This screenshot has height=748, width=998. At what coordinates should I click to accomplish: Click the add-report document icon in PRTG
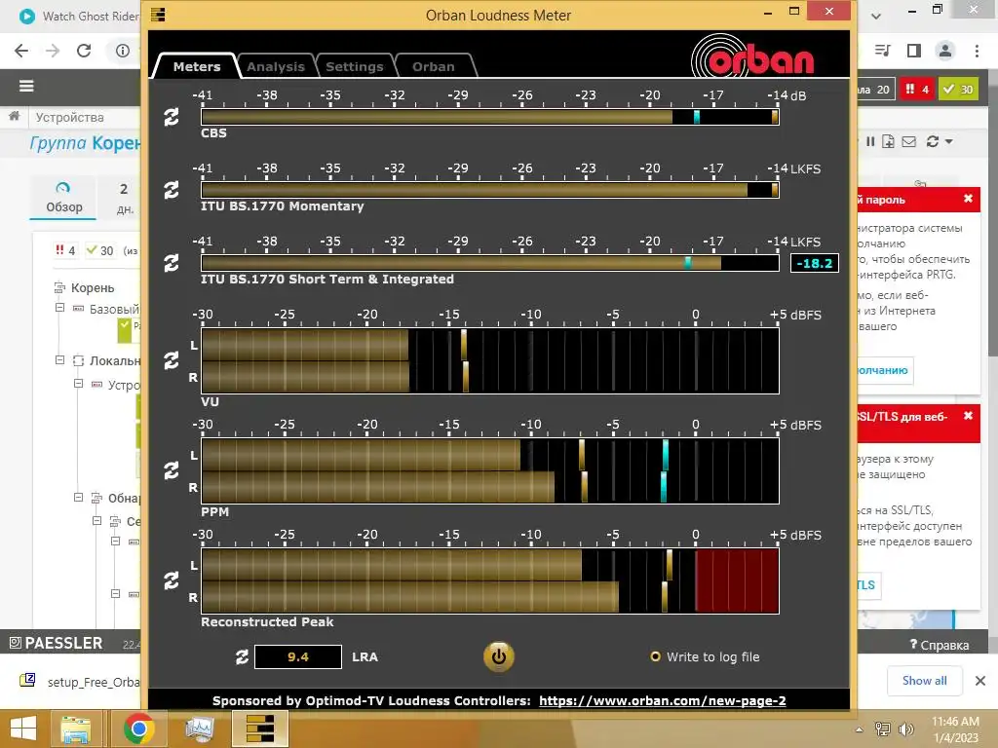(x=889, y=142)
